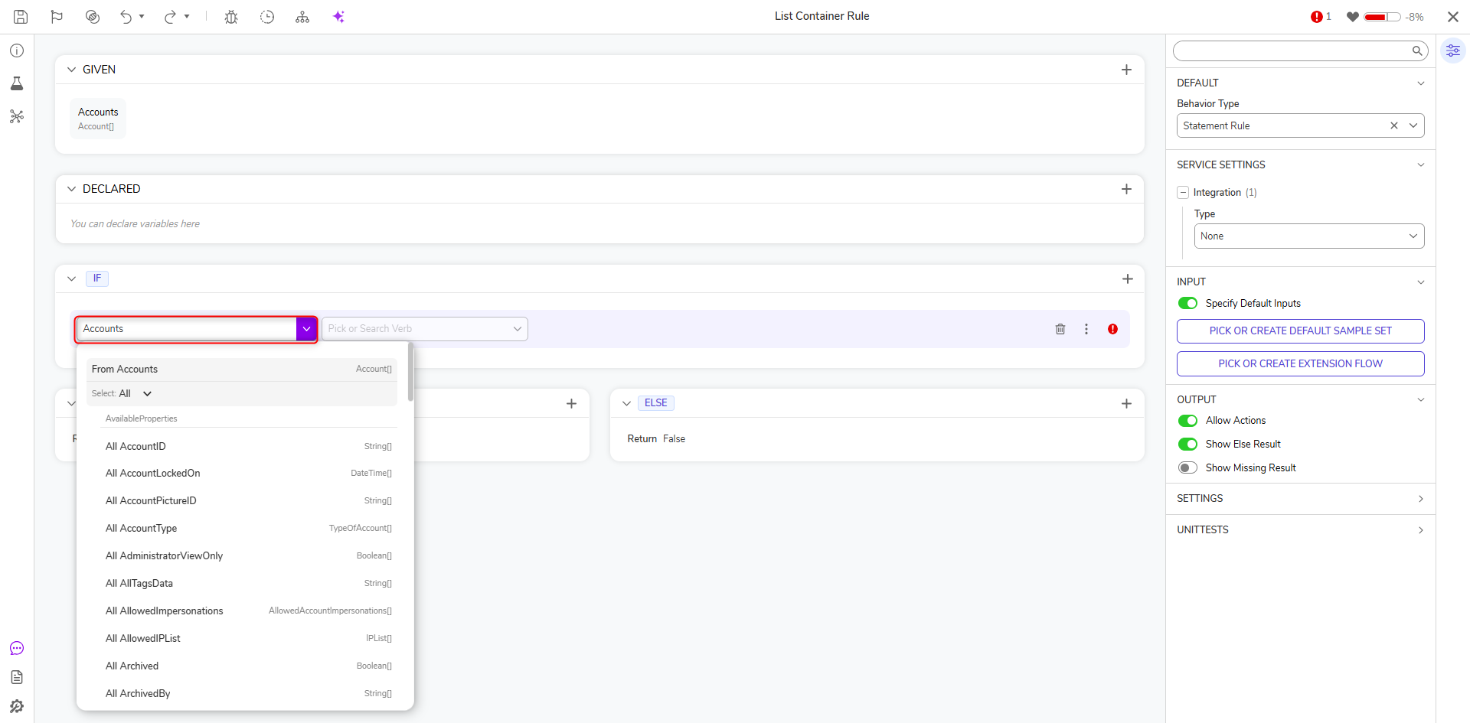Close the List Container Rule designer

1453,17
